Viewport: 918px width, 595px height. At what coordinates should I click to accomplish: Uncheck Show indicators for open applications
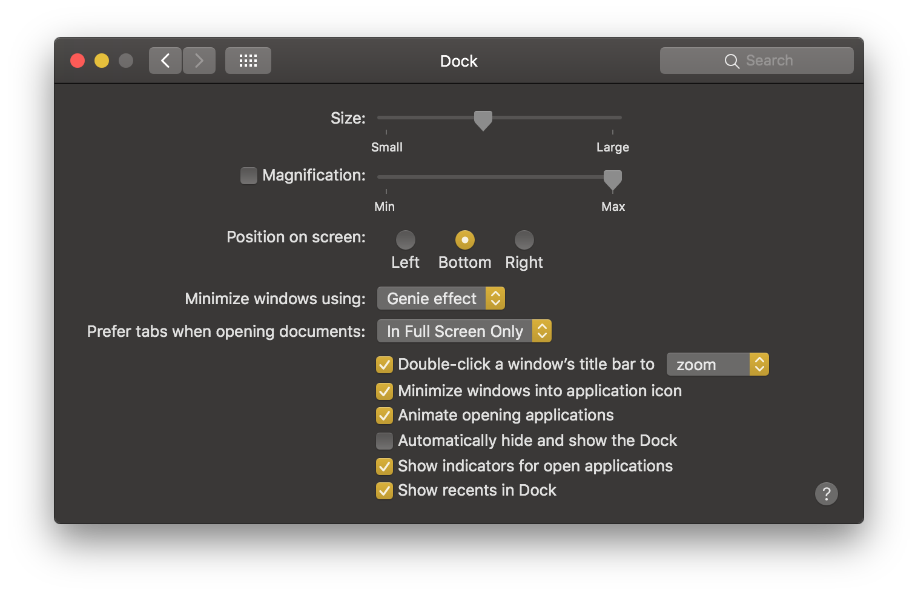385,467
